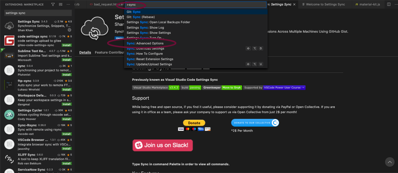Screen dimensions: 398x173
Task: Install Sublime Text Keymap extension
Action: pyautogui.click(x=67, y=60)
